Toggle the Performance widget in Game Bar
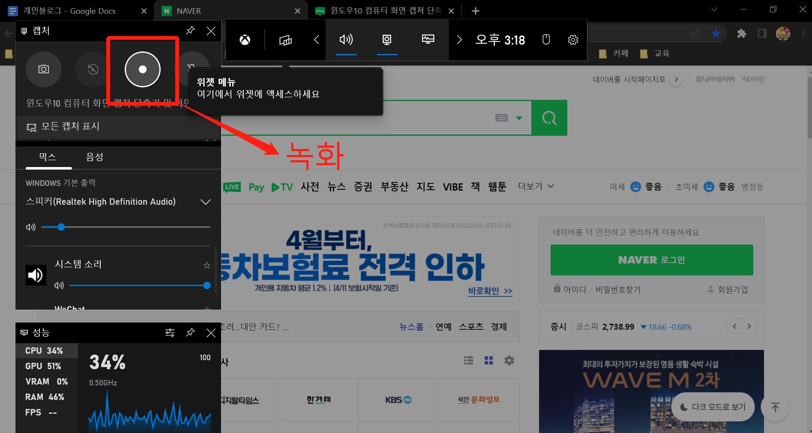Image resolution: width=812 pixels, height=433 pixels. (428, 40)
